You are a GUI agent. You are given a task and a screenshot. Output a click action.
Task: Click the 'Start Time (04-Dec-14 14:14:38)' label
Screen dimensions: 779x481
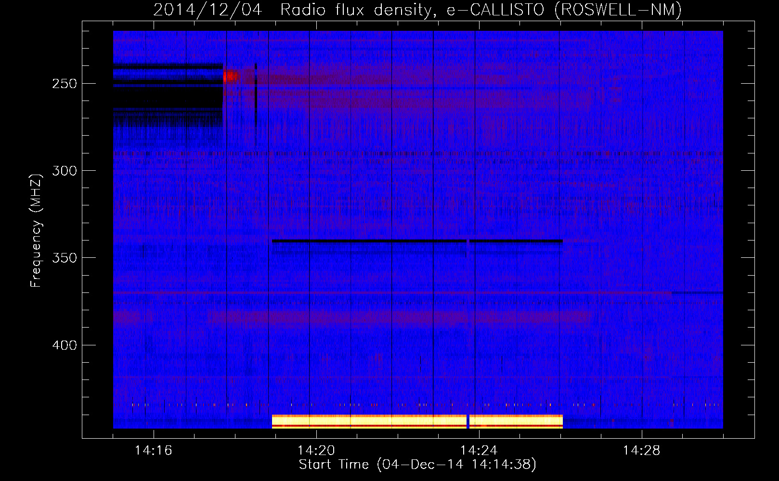coord(417,464)
